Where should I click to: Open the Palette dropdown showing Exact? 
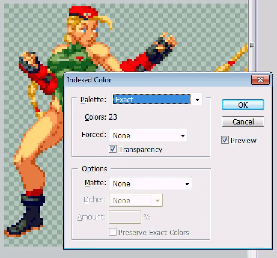tap(157, 99)
